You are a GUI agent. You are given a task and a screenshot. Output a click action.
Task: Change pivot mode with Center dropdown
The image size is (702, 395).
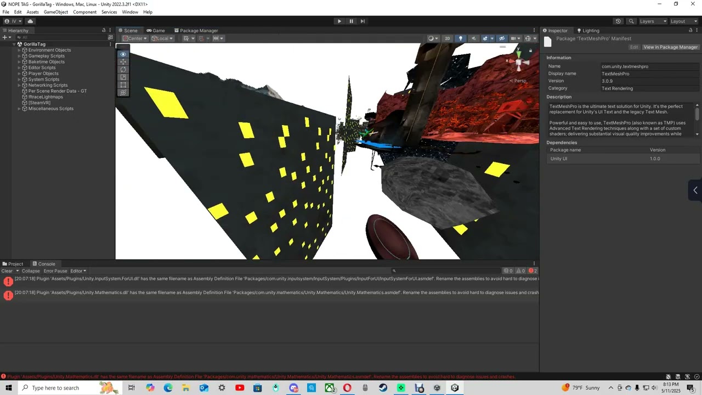135,38
